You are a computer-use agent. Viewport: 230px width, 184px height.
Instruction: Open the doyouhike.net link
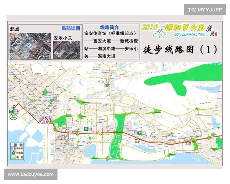(189, 34)
